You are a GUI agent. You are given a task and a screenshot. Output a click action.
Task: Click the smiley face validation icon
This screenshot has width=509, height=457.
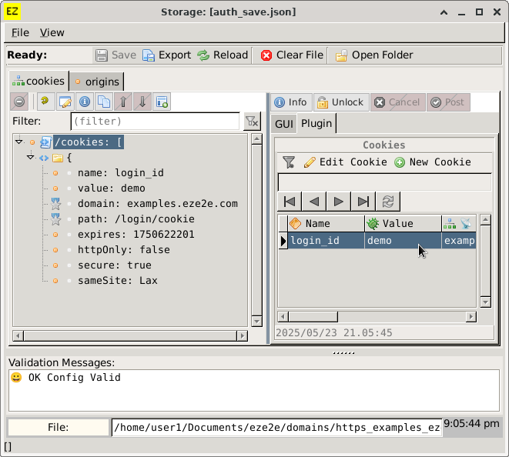tap(16, 377)
